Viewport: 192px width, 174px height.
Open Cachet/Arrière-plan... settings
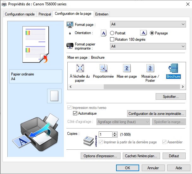(141, 156)
